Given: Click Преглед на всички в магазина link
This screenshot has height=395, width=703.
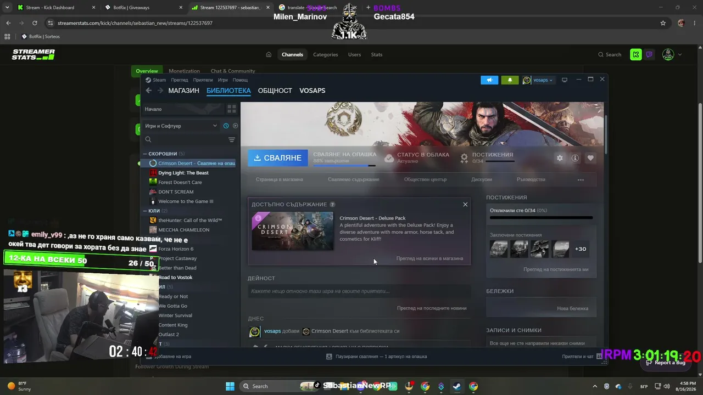Looking at the screenshot, I should [429, 258].
